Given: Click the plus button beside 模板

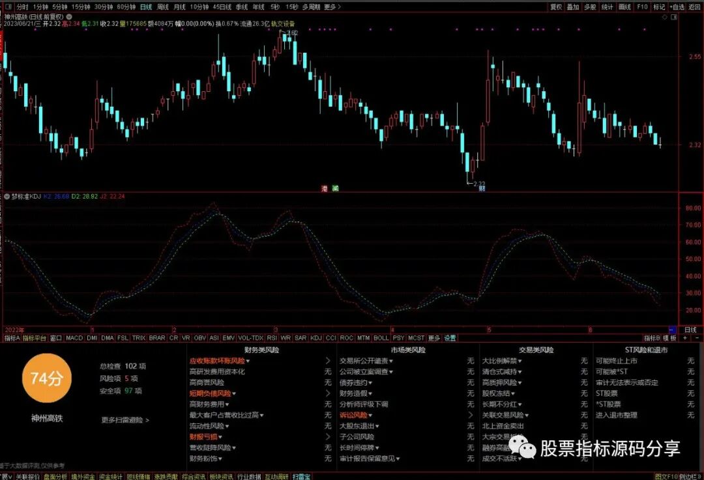Looking at the screenshot, I should click(x=685, y=338).
